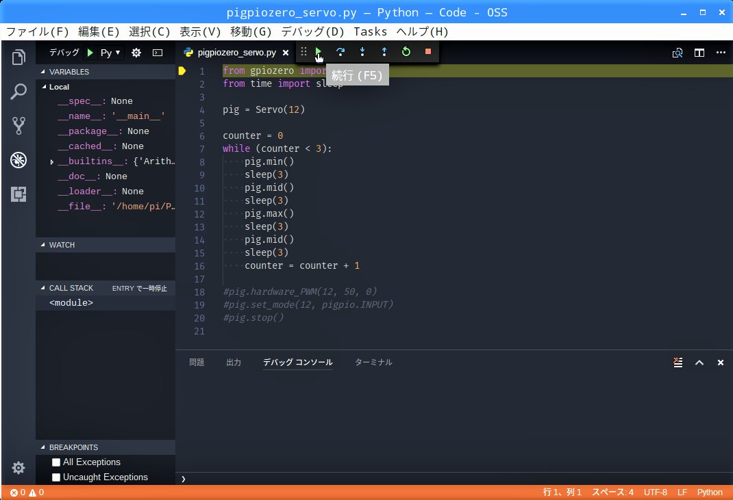Open the 選択(C) menu

coord(149,31)
